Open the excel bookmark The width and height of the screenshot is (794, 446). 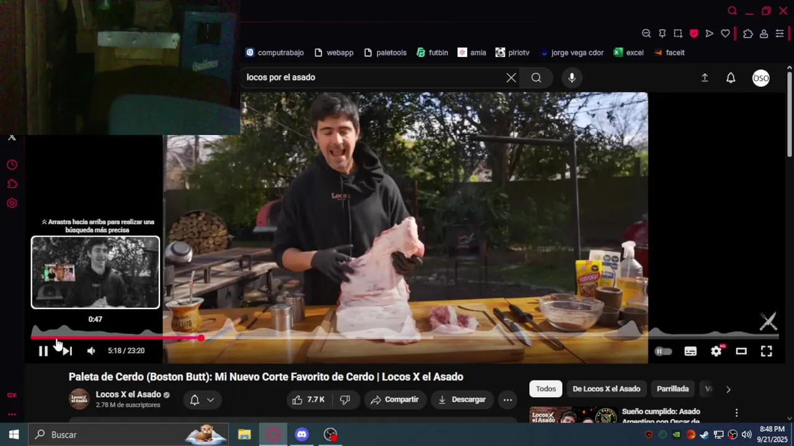click(x=628, y=53)
